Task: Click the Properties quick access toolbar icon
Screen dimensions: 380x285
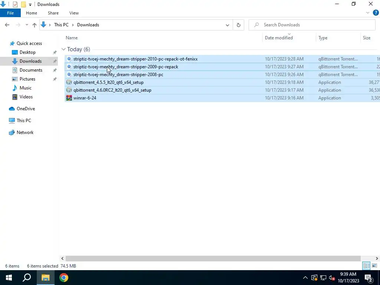Action: [x=15, y=4]
